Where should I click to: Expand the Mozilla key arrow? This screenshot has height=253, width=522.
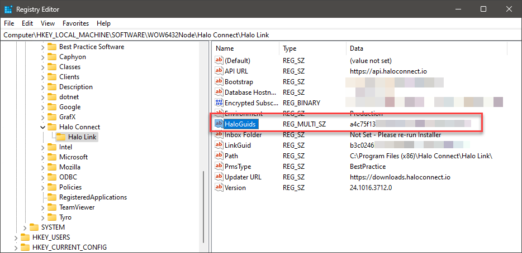coord(42,167)
